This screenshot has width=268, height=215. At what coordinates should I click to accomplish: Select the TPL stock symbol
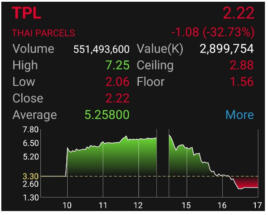click(27, 13)
